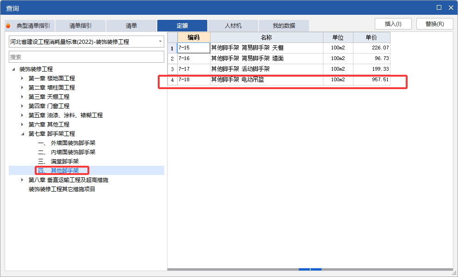Expand 第八章 垂直运输工程及超高措施
458x277 pixels.
click(x=21, y=180)
